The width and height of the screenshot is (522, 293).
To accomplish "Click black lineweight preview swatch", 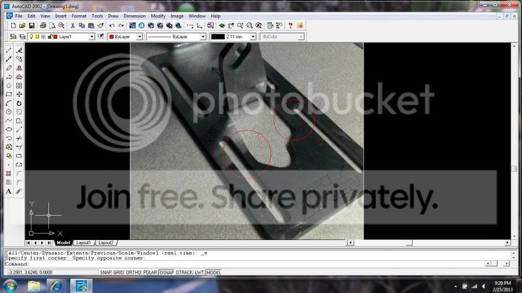I will tap(218, 37).
